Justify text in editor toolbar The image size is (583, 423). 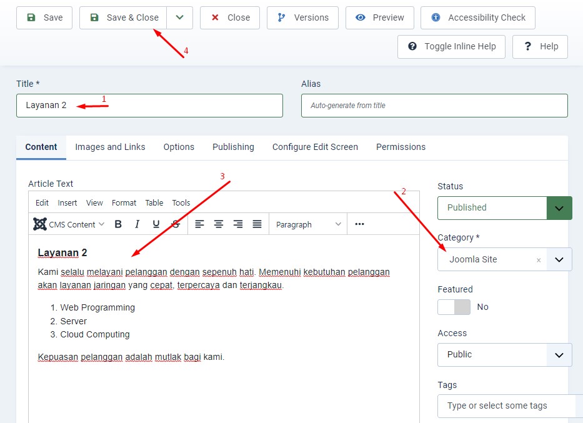[257, 224]
